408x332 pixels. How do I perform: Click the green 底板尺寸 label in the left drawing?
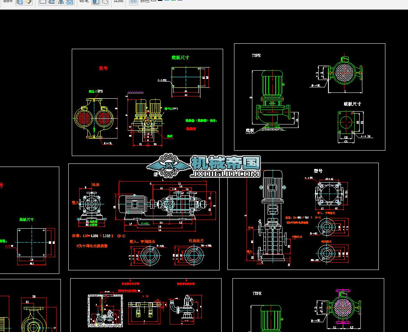[26, 219]
